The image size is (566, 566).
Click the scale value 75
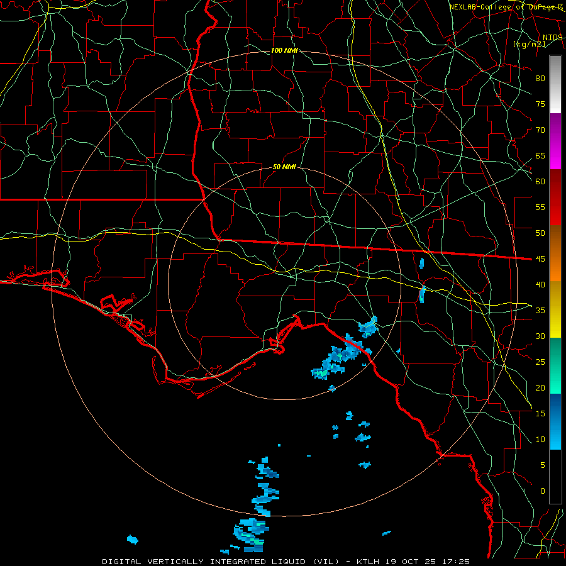[x=540, y=104]
